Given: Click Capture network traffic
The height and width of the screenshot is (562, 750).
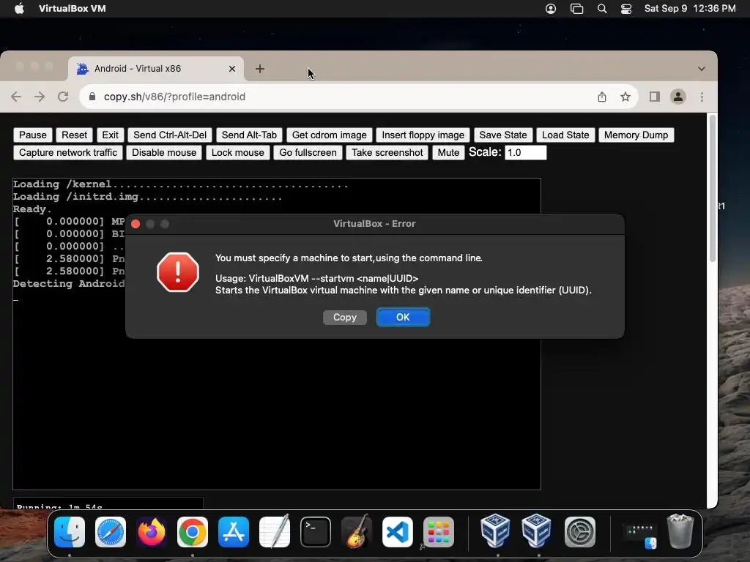Looking at the screenshot, I should (x=68, y=153).
